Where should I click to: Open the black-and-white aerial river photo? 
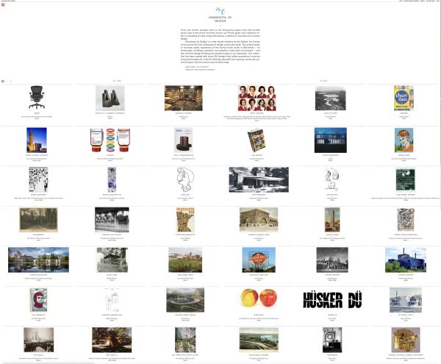tap(331, 99)
